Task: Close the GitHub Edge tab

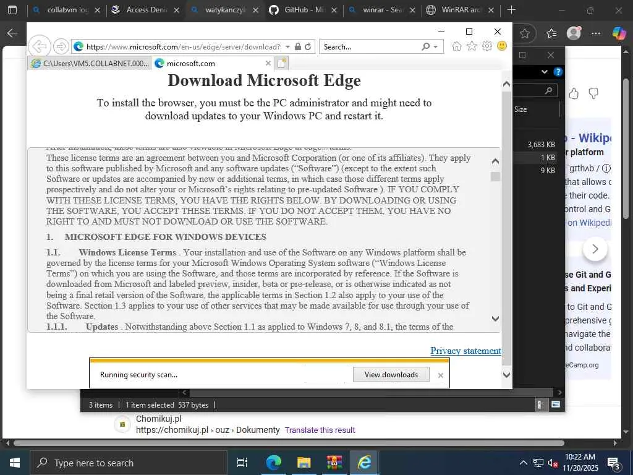Action: (334, 11)
